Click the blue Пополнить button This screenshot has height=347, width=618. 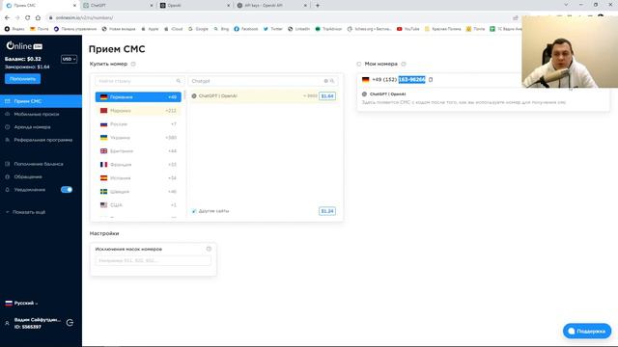click(22, 79)
